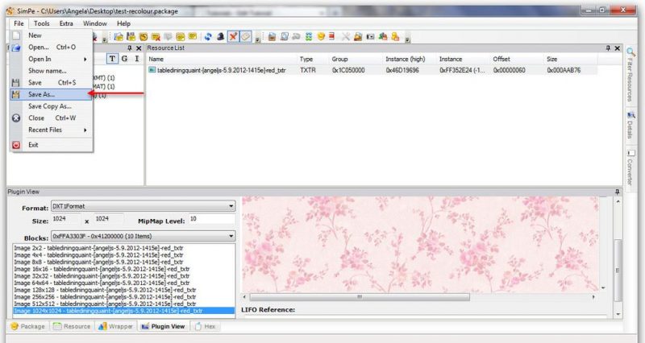645x343 pixels.
Task: Toggle the G view button in the tree panel
Action: 125,59
